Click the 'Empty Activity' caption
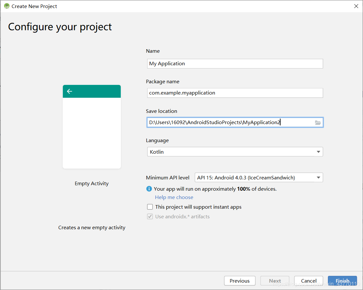 click(x=92, y=184)
